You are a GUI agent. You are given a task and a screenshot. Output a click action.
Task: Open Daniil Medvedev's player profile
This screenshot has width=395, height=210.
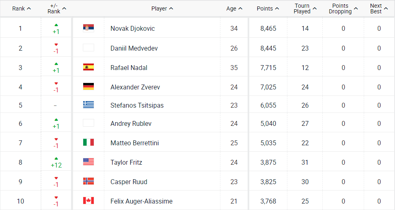tap(134, 48)
